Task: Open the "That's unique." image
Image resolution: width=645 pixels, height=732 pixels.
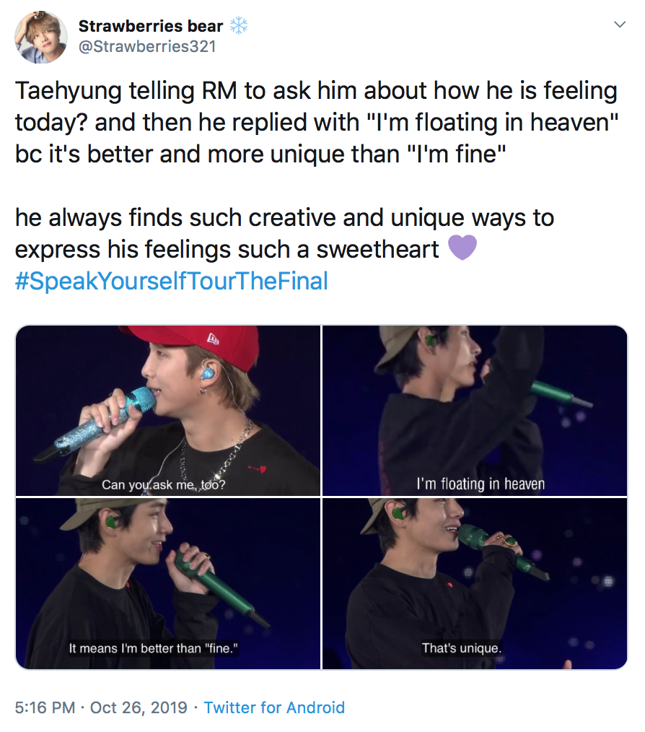Action: [475, 583]
